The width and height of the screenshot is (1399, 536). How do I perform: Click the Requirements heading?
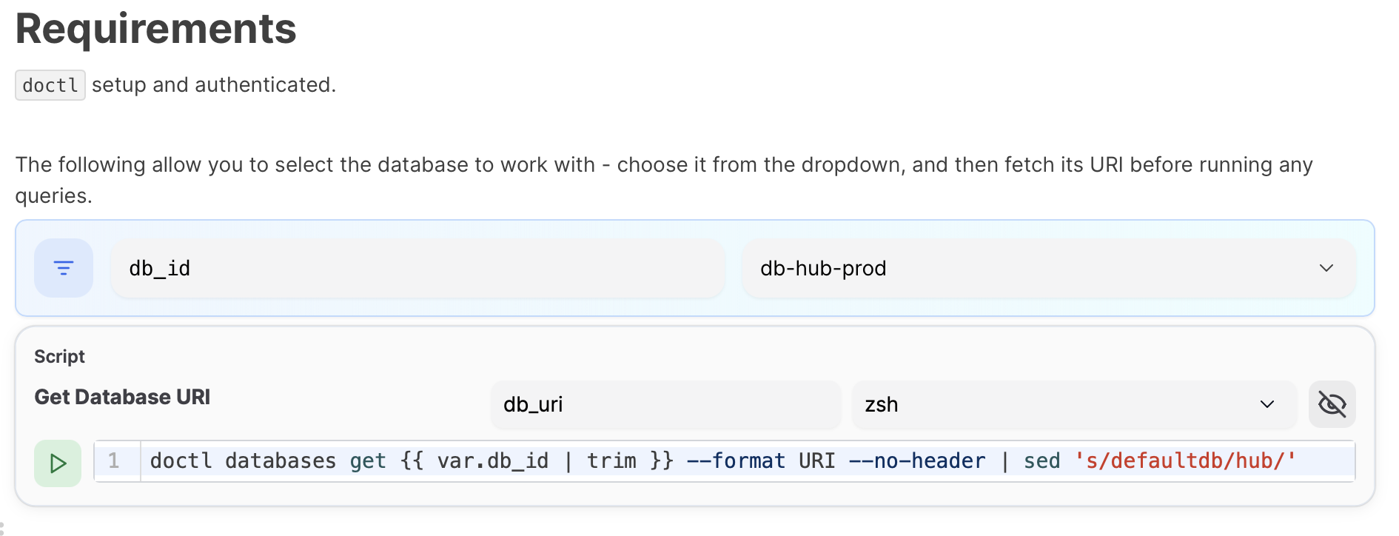tap(156, 29)
